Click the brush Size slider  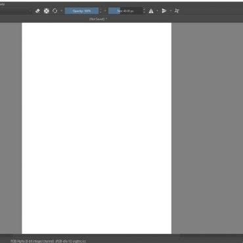click(125, 11)
